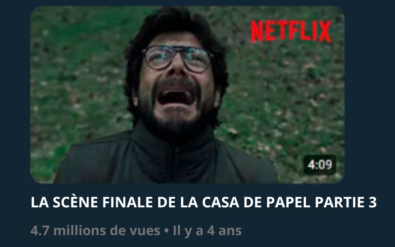The height and width of the screenshot is (247, 395).
Task: Click the 4.7 millions de vues text
Action: 95,231
